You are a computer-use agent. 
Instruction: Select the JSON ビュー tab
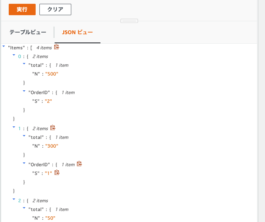pos(77,32)
